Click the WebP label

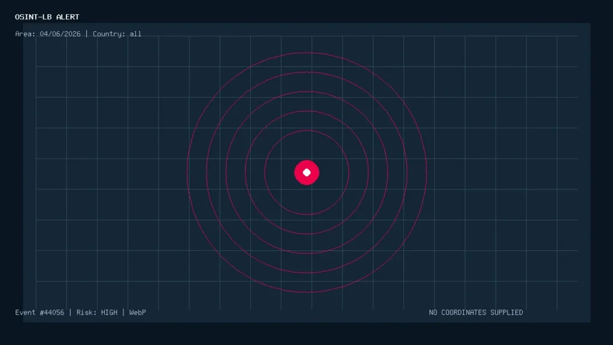click(x=138, y=313)
